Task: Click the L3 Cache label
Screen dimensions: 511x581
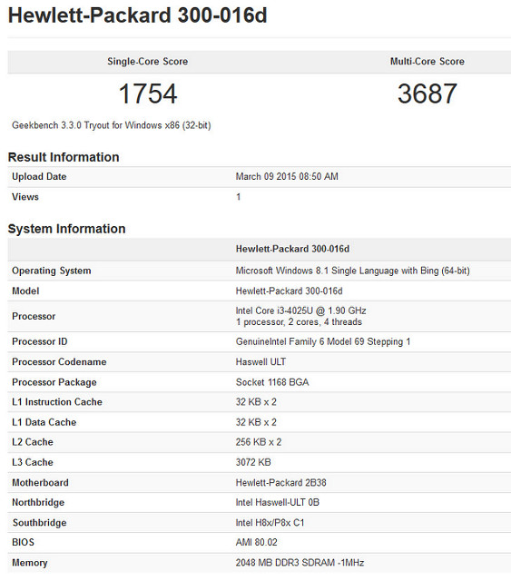Action: 33,462
